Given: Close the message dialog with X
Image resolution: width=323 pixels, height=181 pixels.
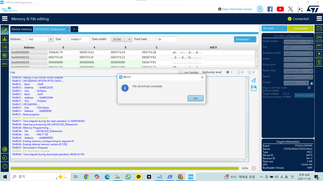Looking at the screenshot, I should point(202,77).
